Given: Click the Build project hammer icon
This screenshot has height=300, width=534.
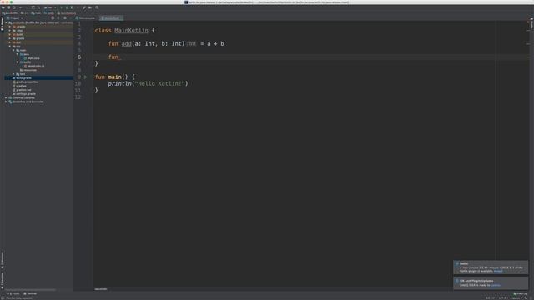Looking at the screenshot, I should [x=38, y=7].
